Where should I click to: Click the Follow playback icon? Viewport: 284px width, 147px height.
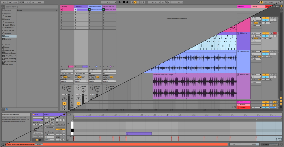click(102, 2)
